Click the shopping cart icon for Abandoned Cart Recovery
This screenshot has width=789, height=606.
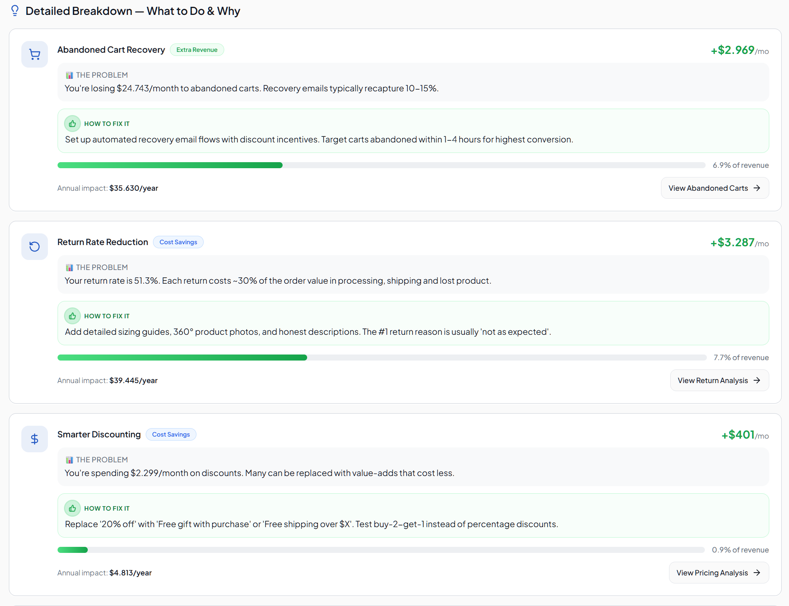tap(35, 54)
